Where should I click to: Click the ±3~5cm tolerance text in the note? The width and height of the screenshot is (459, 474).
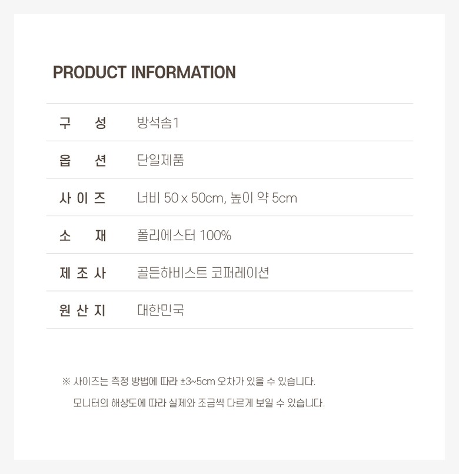click(198, 382)
